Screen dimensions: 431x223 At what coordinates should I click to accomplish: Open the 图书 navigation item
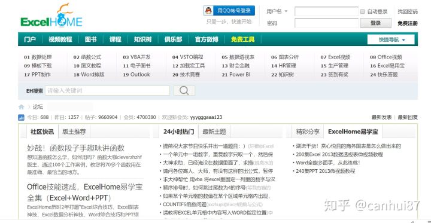(x=91, y=39)
